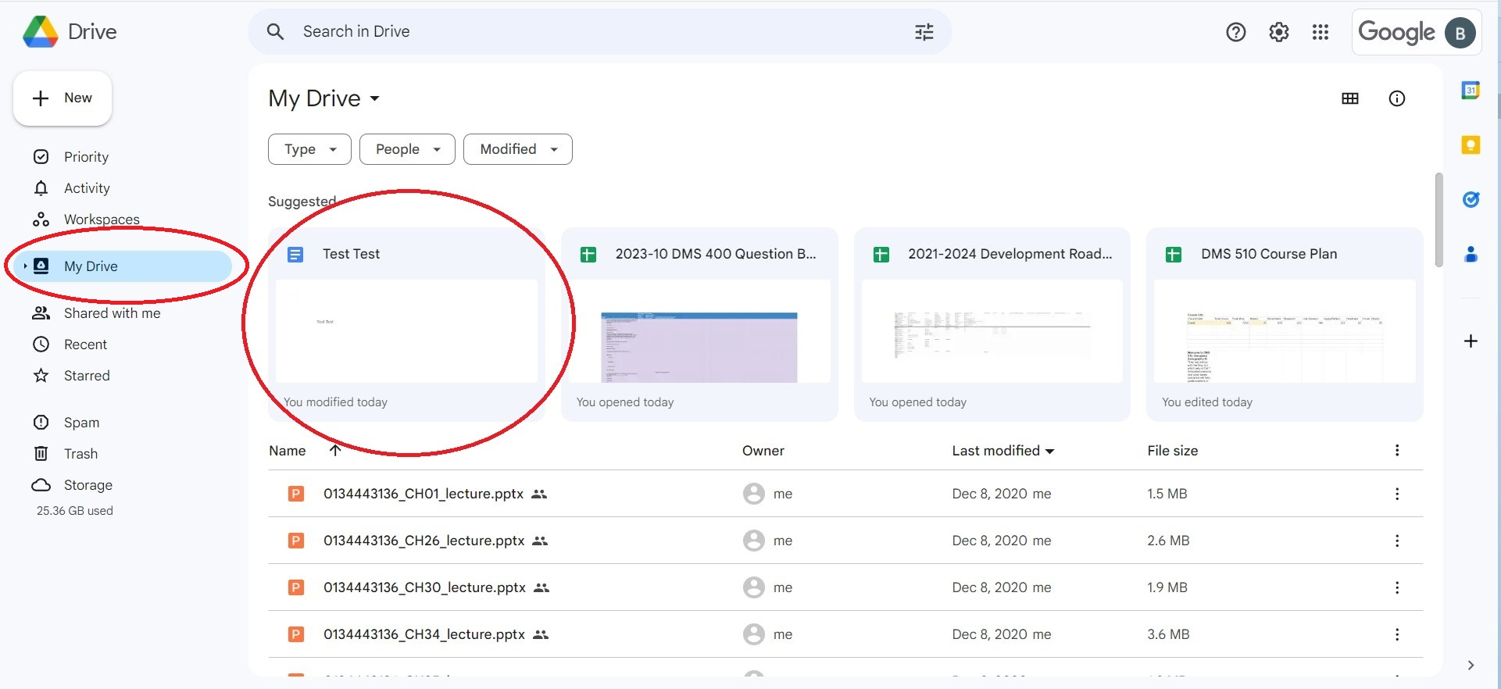1501x689 pixels.
Task: Expand the Type filter dropdown
Action: point(309,149)
